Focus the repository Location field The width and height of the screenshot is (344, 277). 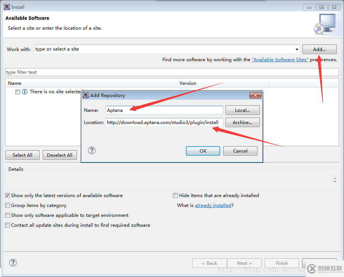click(x=164, y=122)
